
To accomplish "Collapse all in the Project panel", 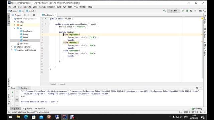I will [29, 15].
